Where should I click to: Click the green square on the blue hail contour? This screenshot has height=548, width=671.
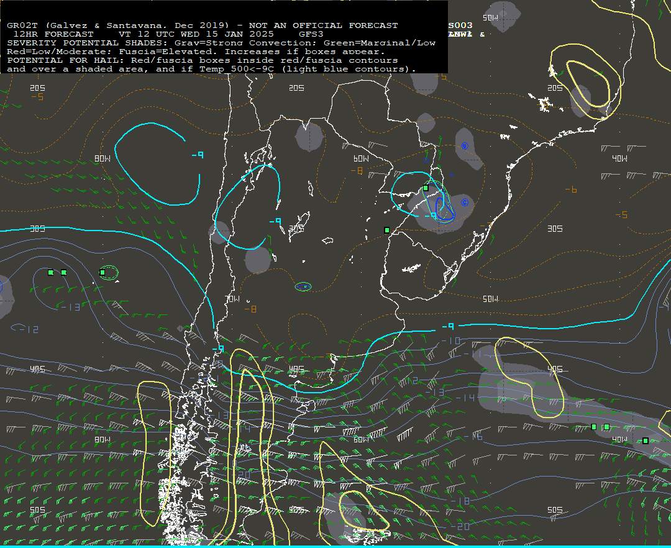click(426, 188)
